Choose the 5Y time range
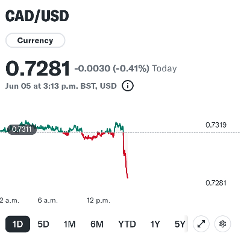 pyautogui.click(x=180, y=224)
